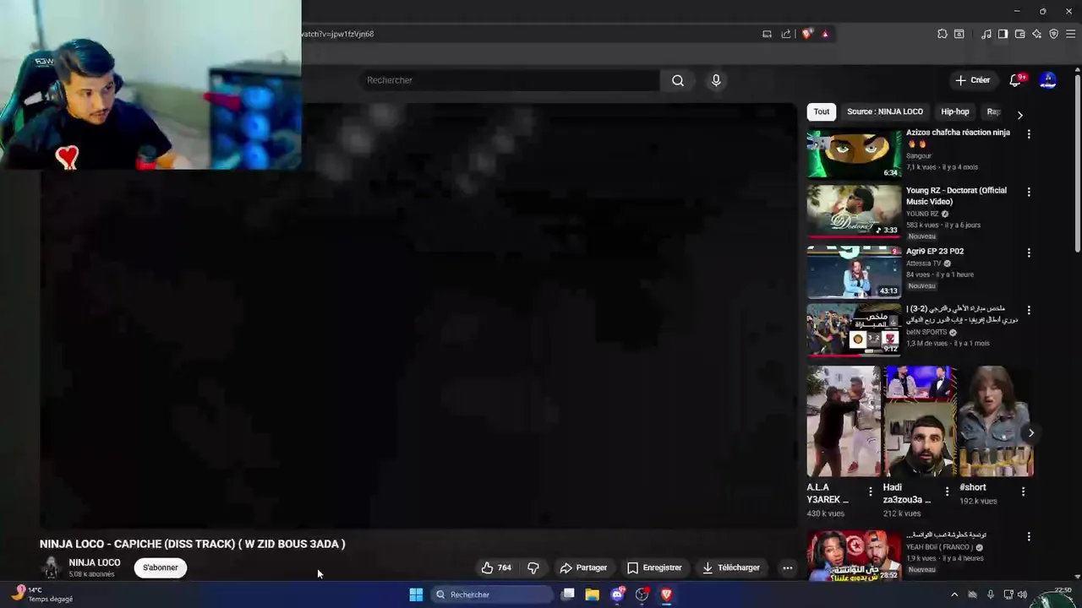The height and width of the screenshot is (608, 1082).
Task: Open options for Agri9 EP 23 P02 video
Action: click(1029, 252)
